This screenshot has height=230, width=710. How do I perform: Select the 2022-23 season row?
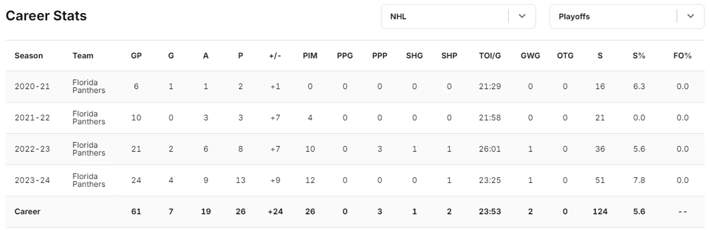click(x=32, y=149)
